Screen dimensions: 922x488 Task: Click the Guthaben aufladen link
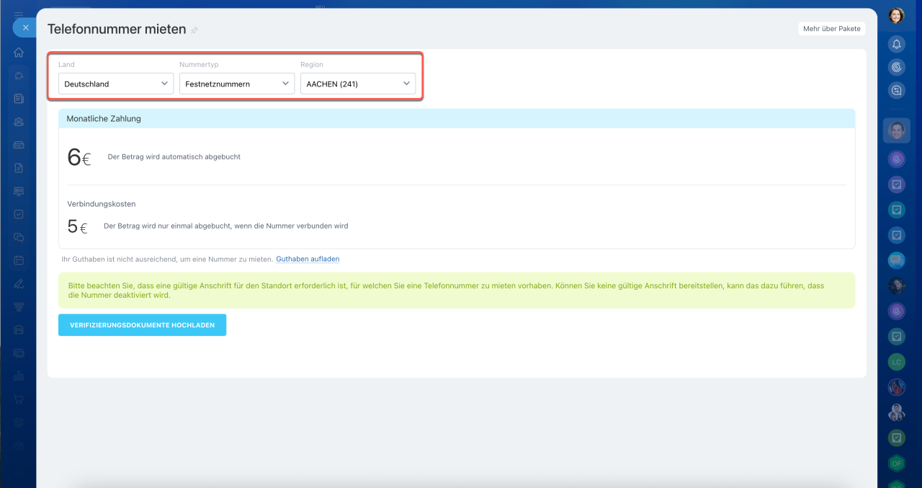[x=308, y=259]
